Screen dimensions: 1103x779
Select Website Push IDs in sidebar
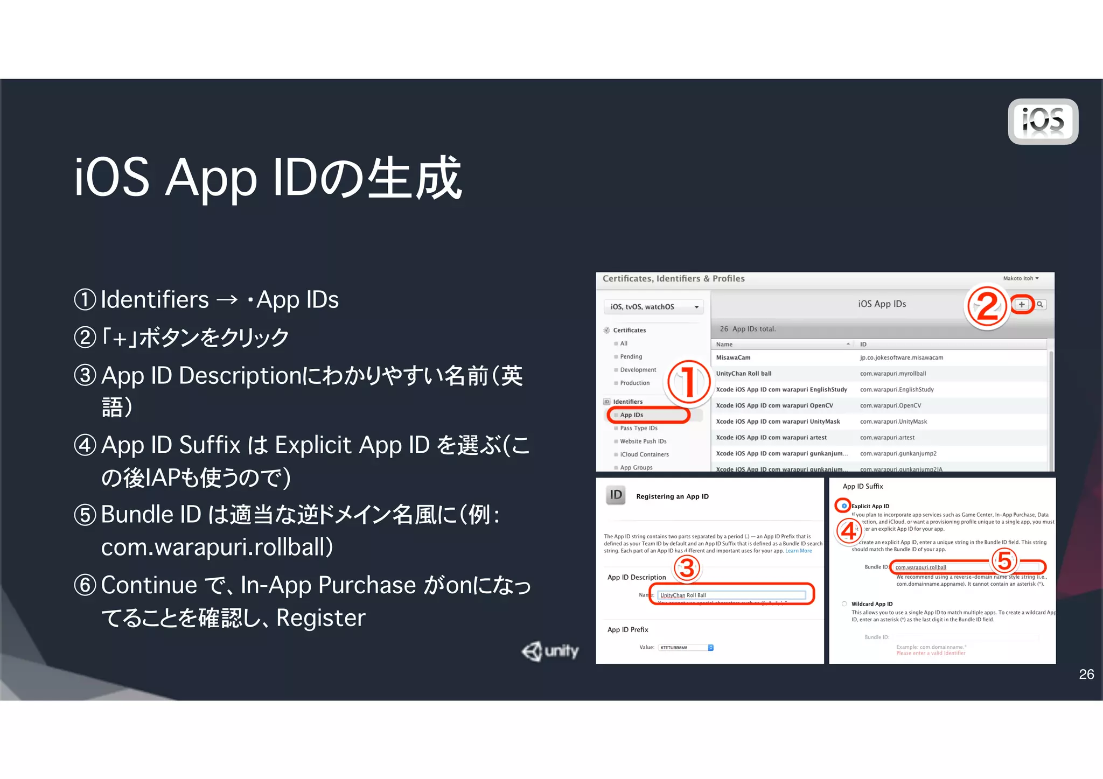(x=643, y=441)
